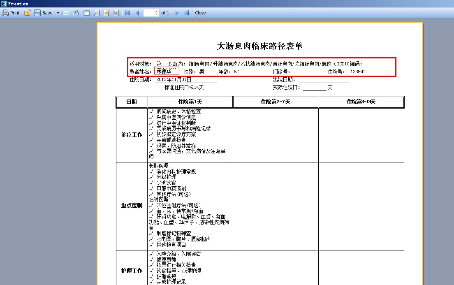Open page settings wrench icon

click(96, 13)
